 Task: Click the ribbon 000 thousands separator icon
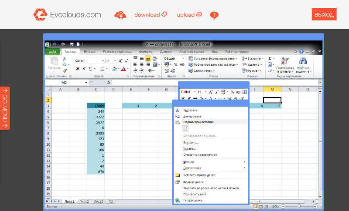coord(182,64)
